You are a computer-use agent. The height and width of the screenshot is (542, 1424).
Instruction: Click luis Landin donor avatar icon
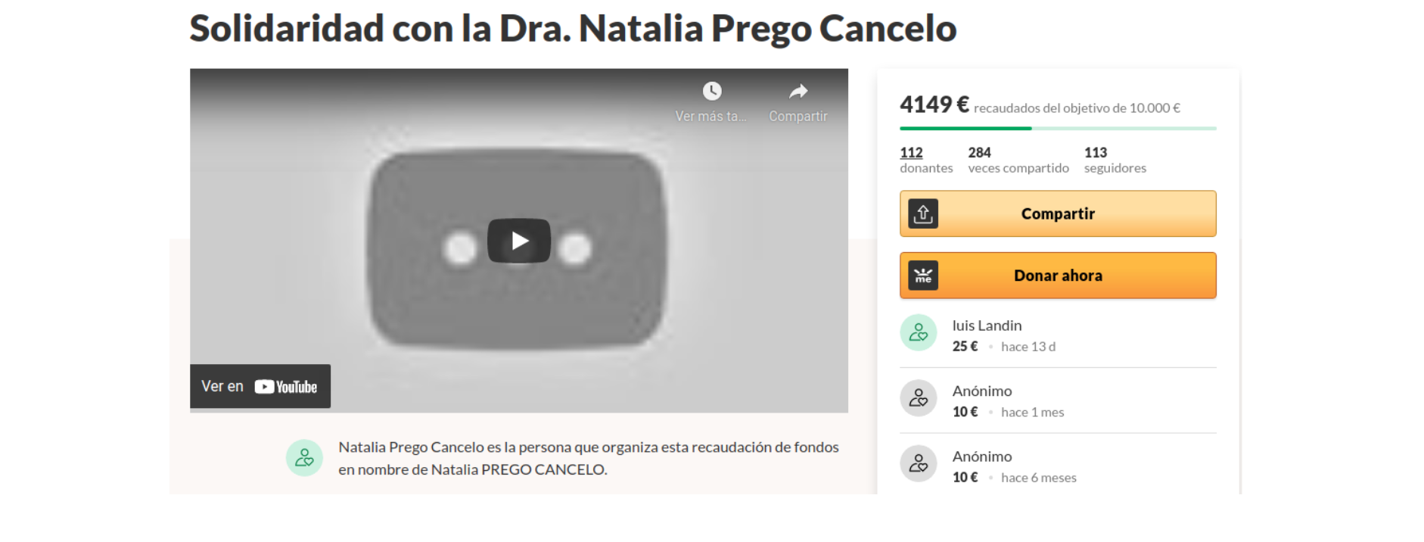(x=919, y=332)
